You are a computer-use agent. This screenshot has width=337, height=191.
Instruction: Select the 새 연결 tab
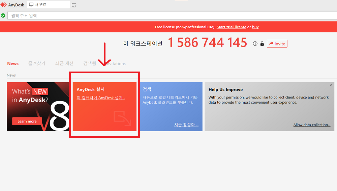point(48,4)
